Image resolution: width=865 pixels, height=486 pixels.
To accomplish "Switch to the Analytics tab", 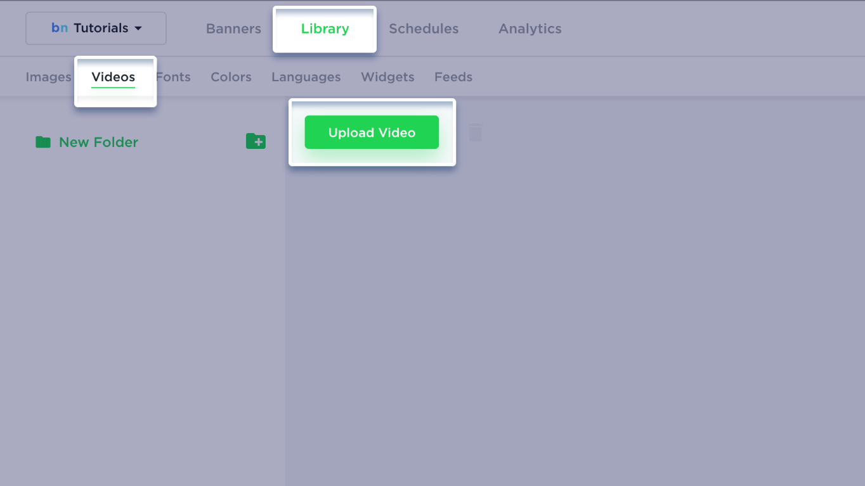I will [530, 29].
